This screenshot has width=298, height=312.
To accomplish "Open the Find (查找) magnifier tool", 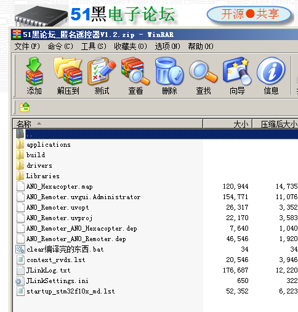I will click(203, 72).
